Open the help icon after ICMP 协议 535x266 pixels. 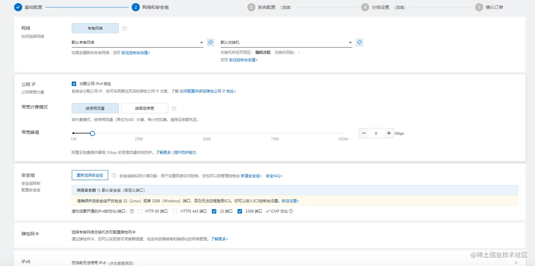coord(291,211)
